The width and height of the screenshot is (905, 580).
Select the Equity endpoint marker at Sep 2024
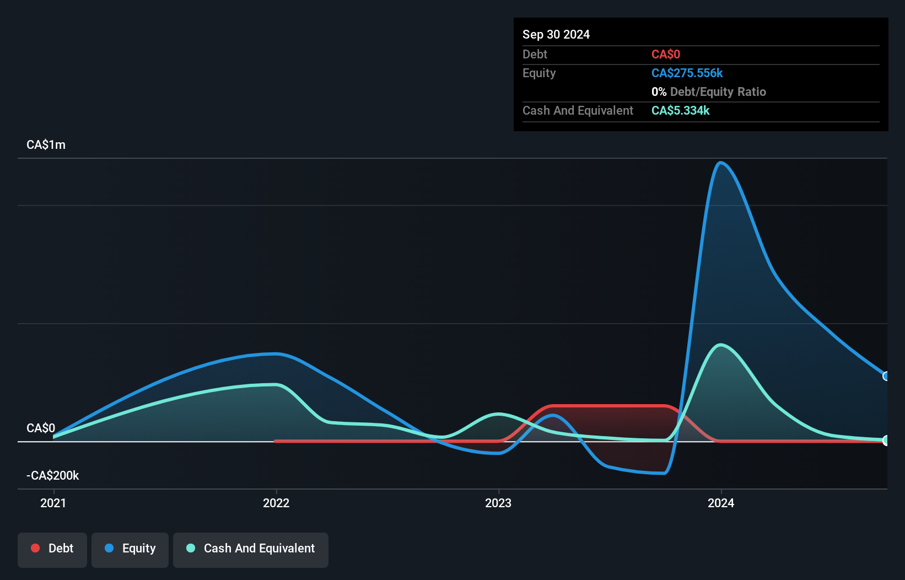(886, 376)
